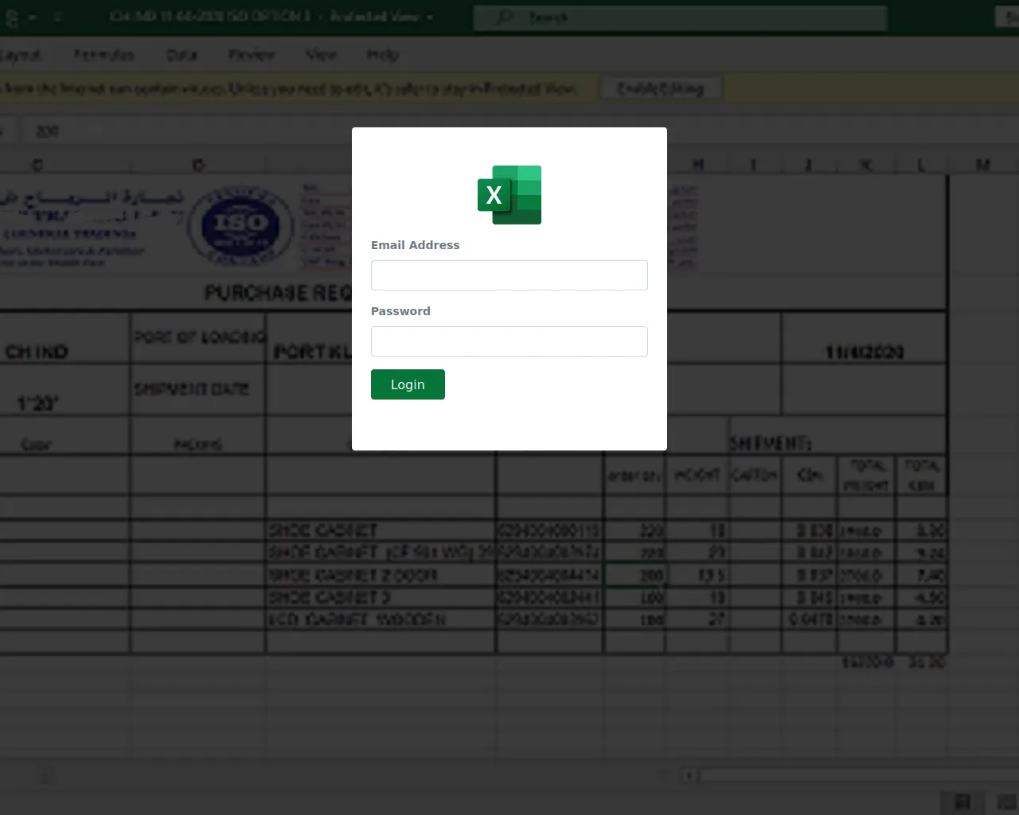Image resolution: width=1019 pixels, height=815 pixels.
Task: Switch to the Data ribbon tab
Action: 182,55
